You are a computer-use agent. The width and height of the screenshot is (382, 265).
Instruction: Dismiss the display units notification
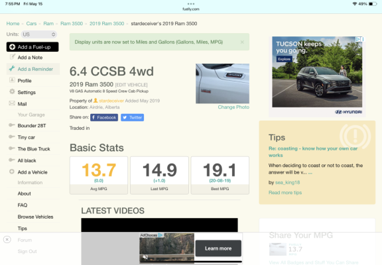tap(242, 42)
